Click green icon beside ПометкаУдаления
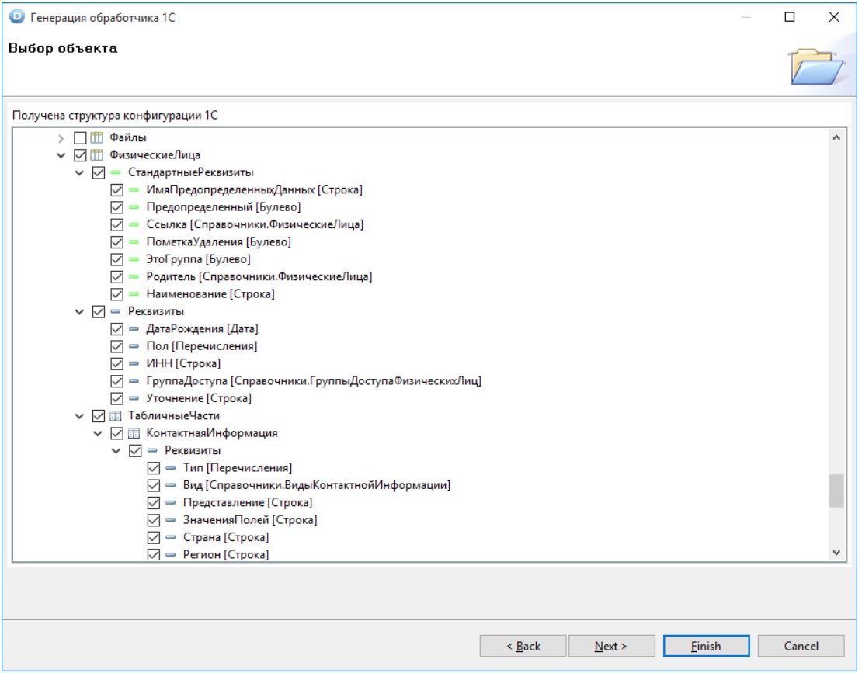 134,241
